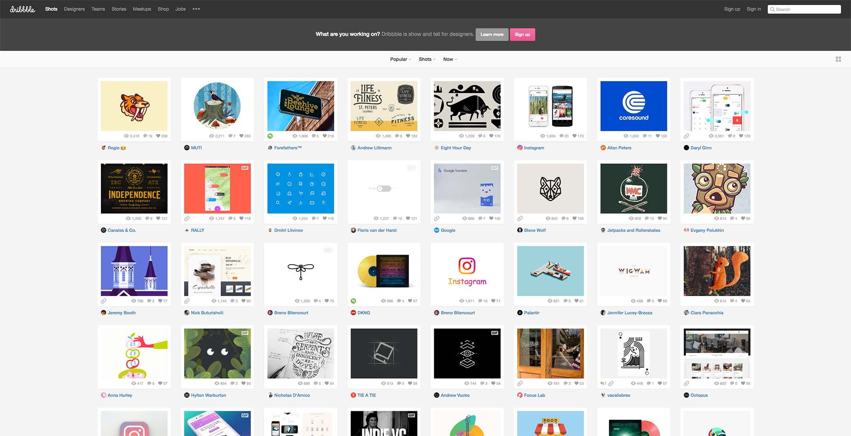Click Rogie's avatar icon
The width and height of the screenshot is (851, 436).
pos(104,148)
